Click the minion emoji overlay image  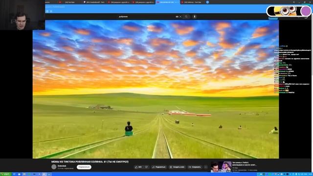[285, 11]
